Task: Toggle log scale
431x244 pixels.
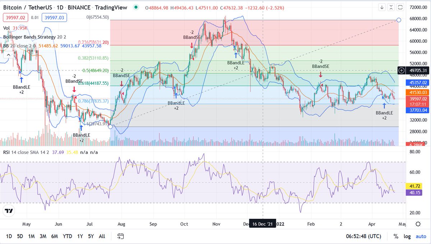Action: [x=407, y=236]
